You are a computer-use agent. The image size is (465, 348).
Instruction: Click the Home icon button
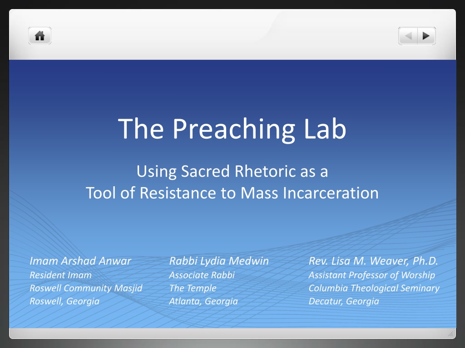click(x=40, y=36)
